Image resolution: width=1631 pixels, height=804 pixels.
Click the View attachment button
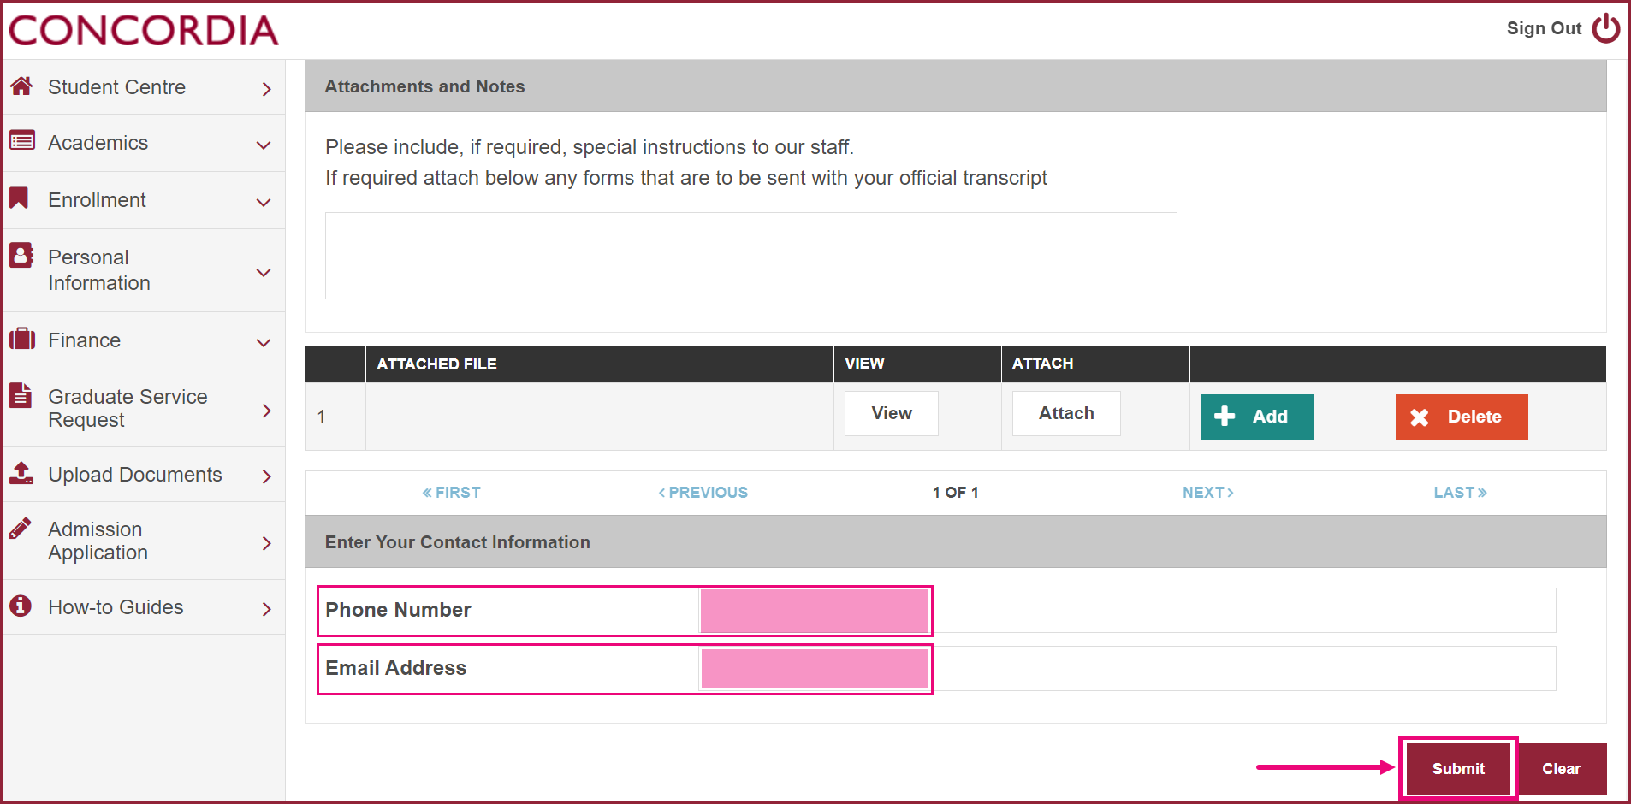[x=892, y=413]
